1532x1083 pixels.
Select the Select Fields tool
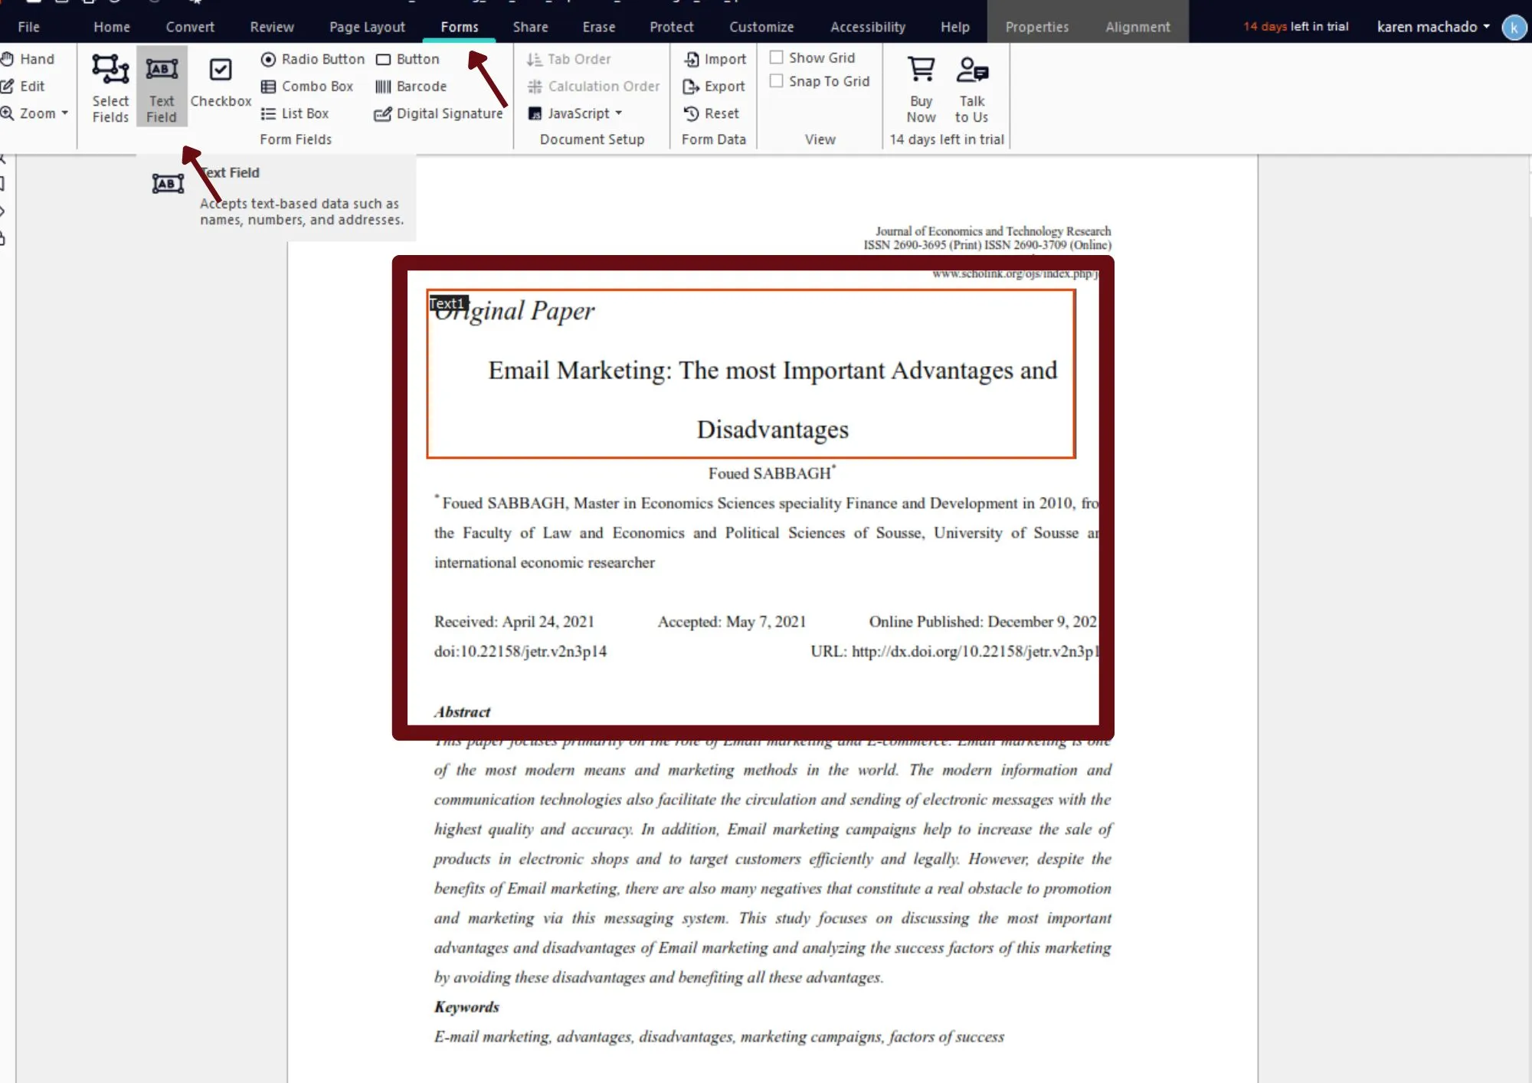coord(109,84)
